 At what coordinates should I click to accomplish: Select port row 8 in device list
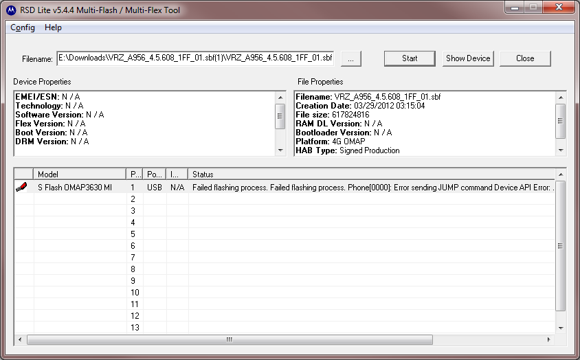click(284, 269)
